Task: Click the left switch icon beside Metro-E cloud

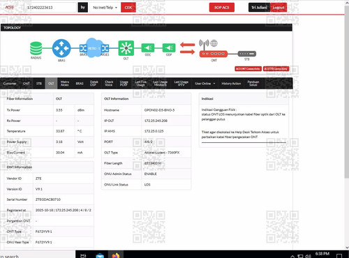Action: [x=83, y=48]
